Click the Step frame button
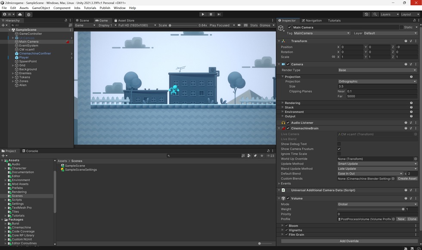 click(219, 14)
